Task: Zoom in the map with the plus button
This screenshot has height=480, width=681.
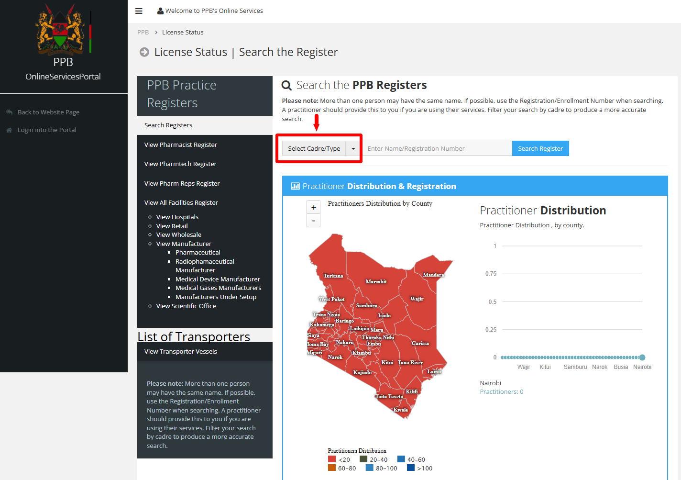Action: 313,207
